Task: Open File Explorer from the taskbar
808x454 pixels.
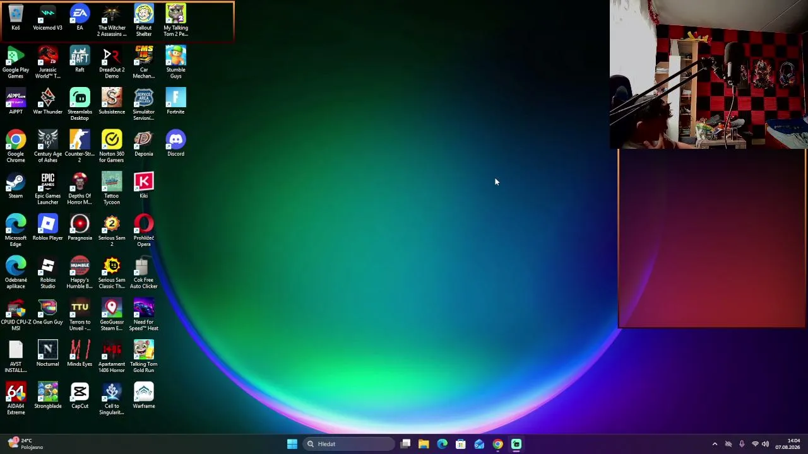Action: [x=424, y=444]
